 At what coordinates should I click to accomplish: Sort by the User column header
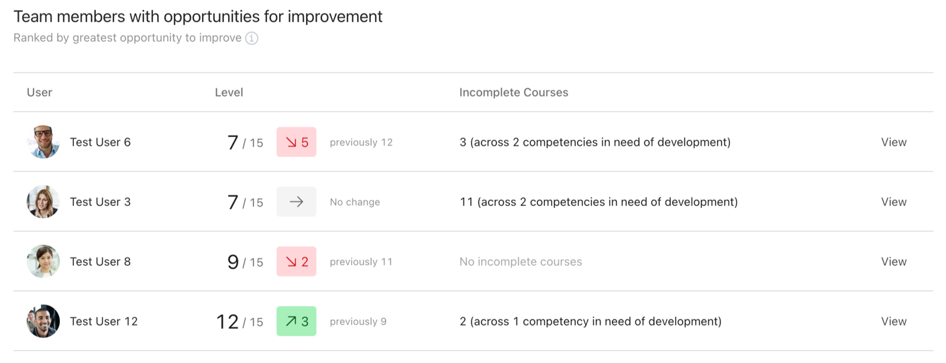click(40, 93)
